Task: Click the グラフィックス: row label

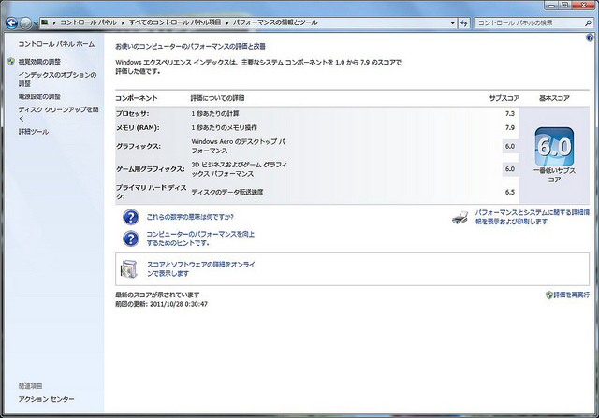Action: tap(139, 146)
